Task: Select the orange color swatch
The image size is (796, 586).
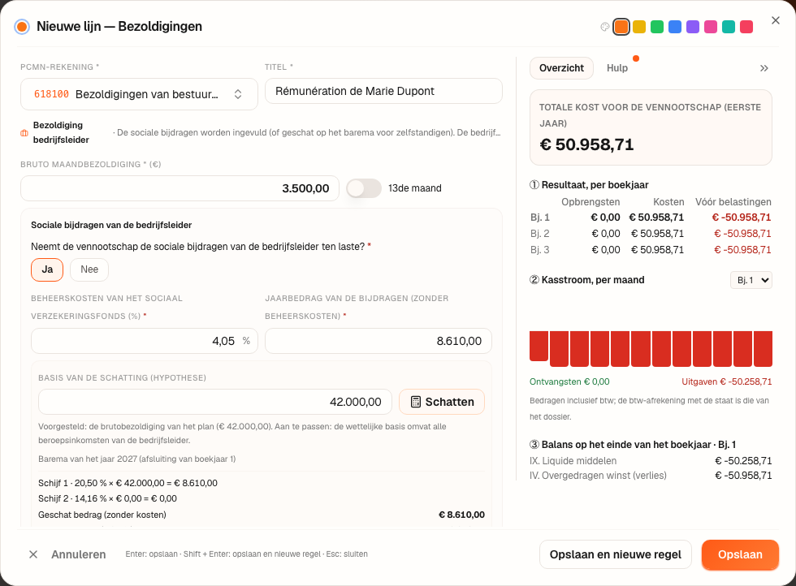Action: (x=621, y=27)
